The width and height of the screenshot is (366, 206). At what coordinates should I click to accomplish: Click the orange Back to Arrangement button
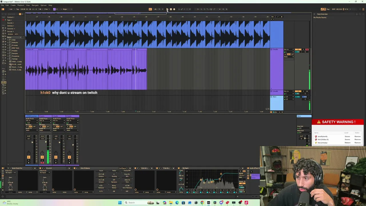click(x=150, y=9)
